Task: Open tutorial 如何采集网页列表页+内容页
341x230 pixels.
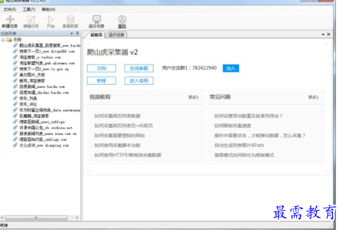Action: pos(123,126)
